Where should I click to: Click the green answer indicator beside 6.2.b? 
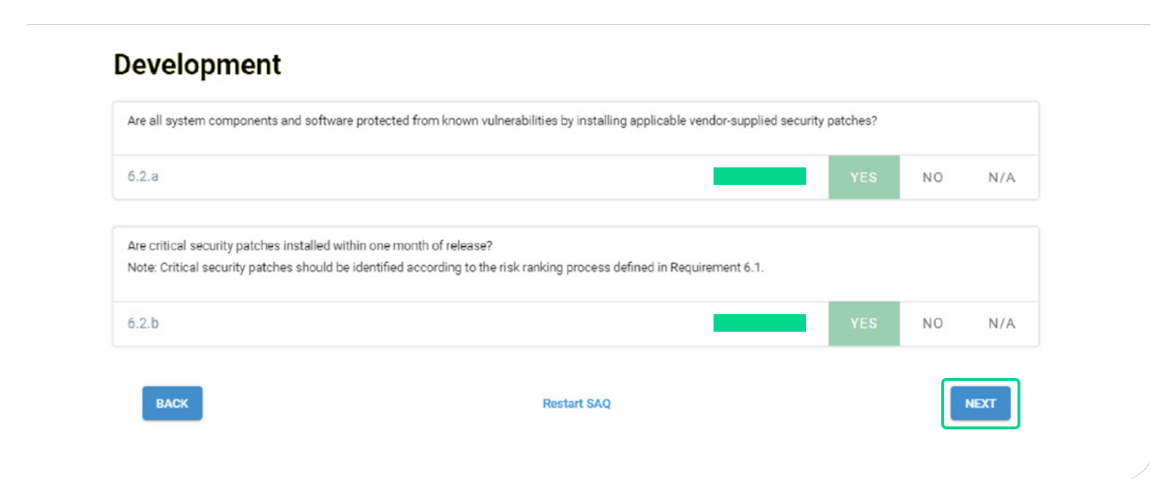click(760, 322)
